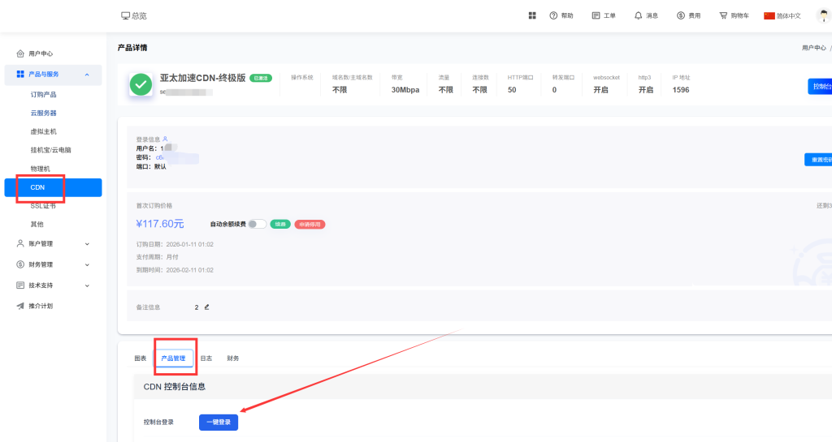Click the green checkmark product status icon
Viewport: 832px width, 442px height.
point(141,84)
